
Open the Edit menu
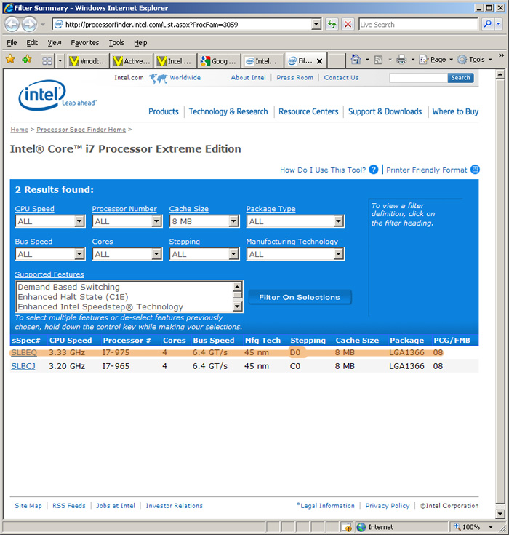click(32, 43)
